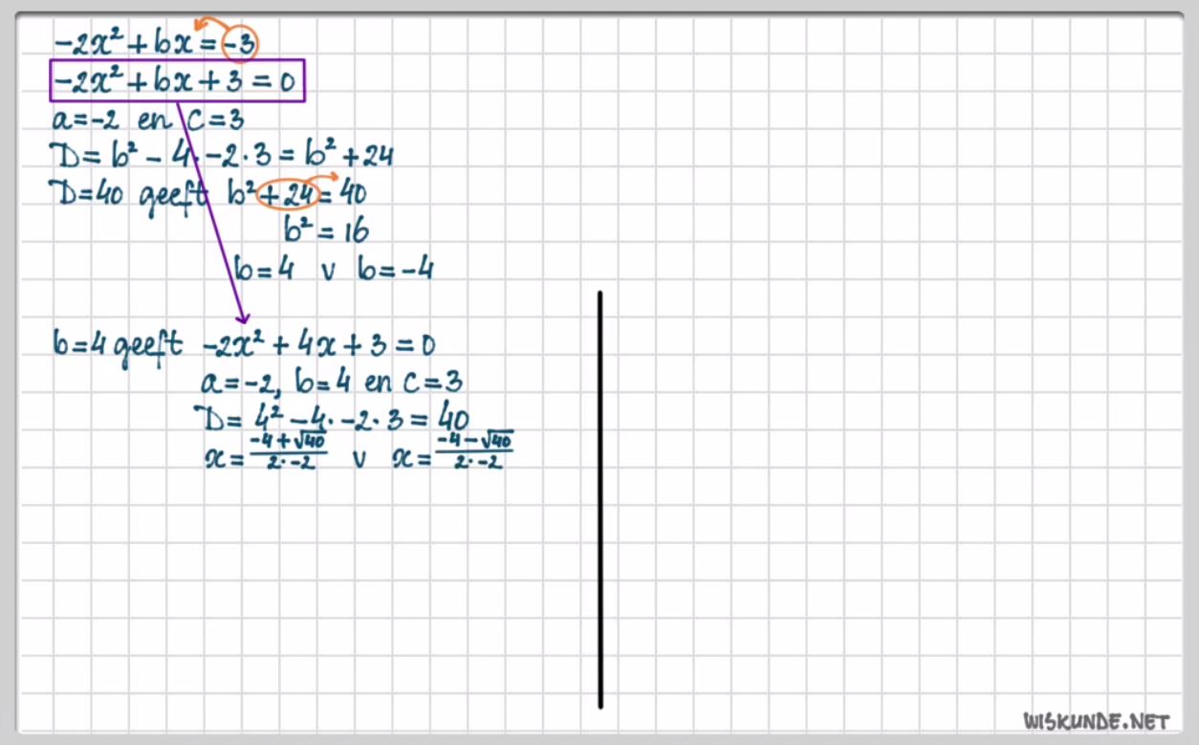Click the purple arrowhead above 'b=4 geeft'
Screen dimensions: 1199x745
click(x=242, y=316)
